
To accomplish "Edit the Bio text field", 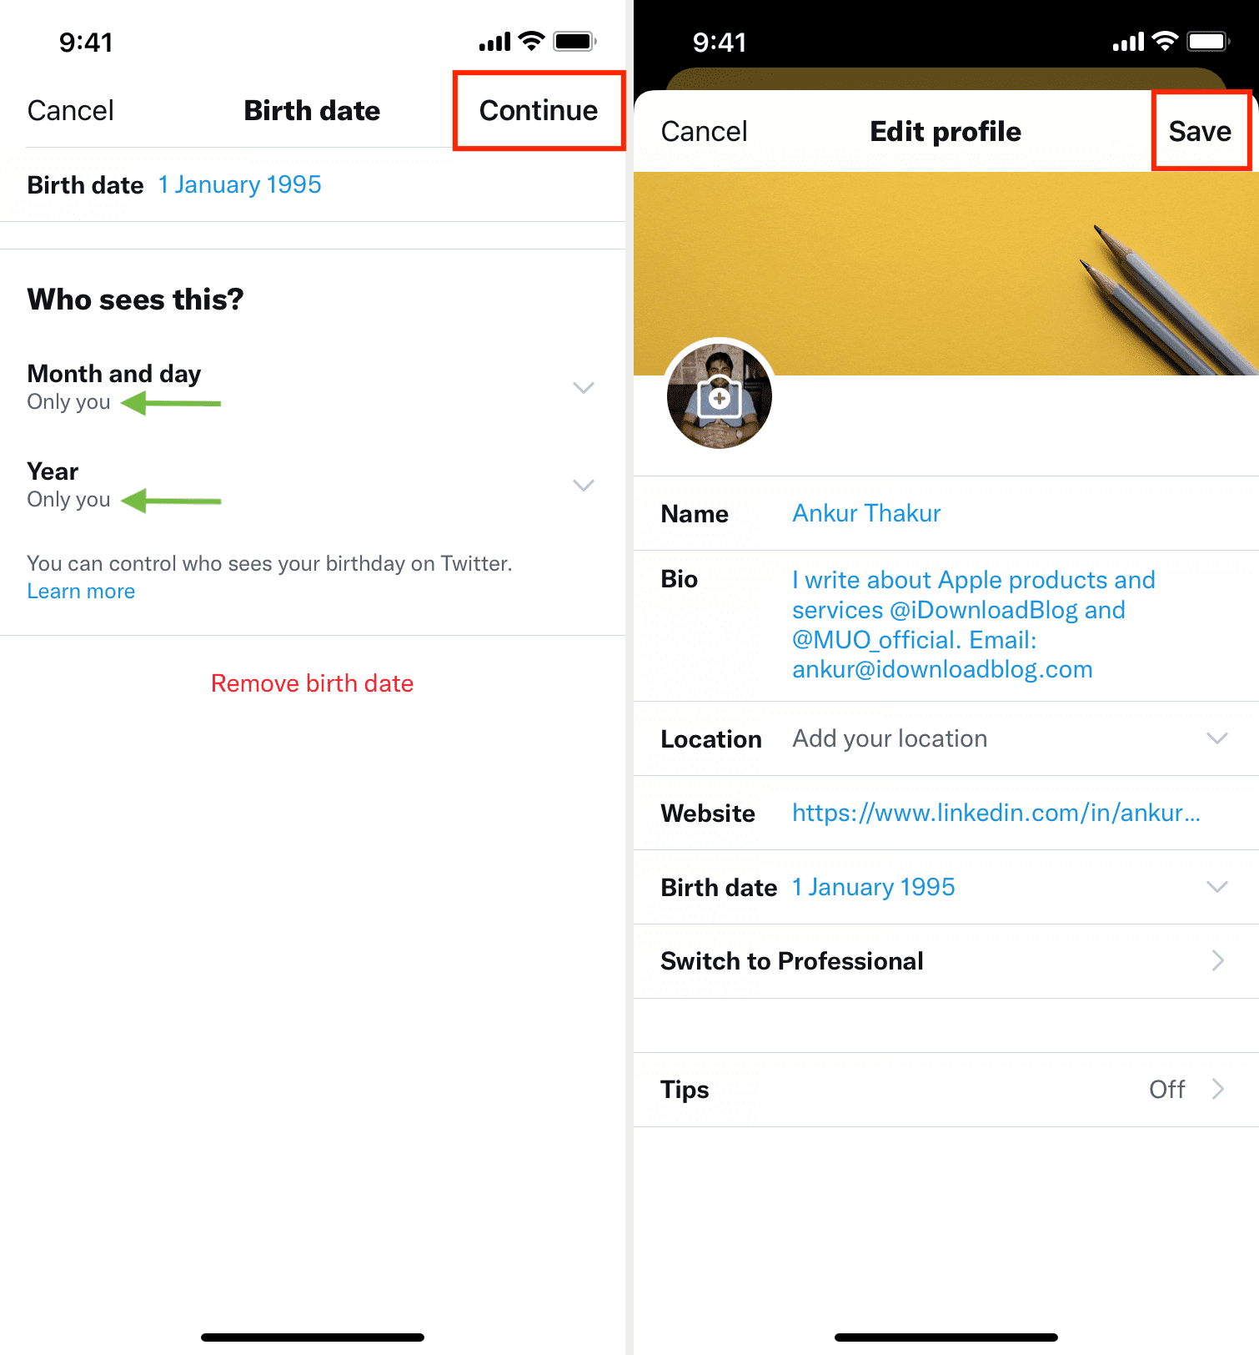I will 972,624.
